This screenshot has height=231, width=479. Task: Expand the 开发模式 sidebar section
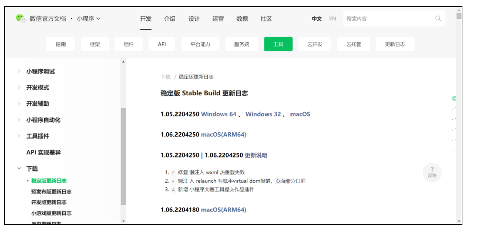coord(19,88)
